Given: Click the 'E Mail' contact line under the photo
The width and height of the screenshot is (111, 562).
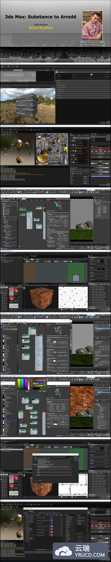Looking at the screenshot, I should click(92, 46).
